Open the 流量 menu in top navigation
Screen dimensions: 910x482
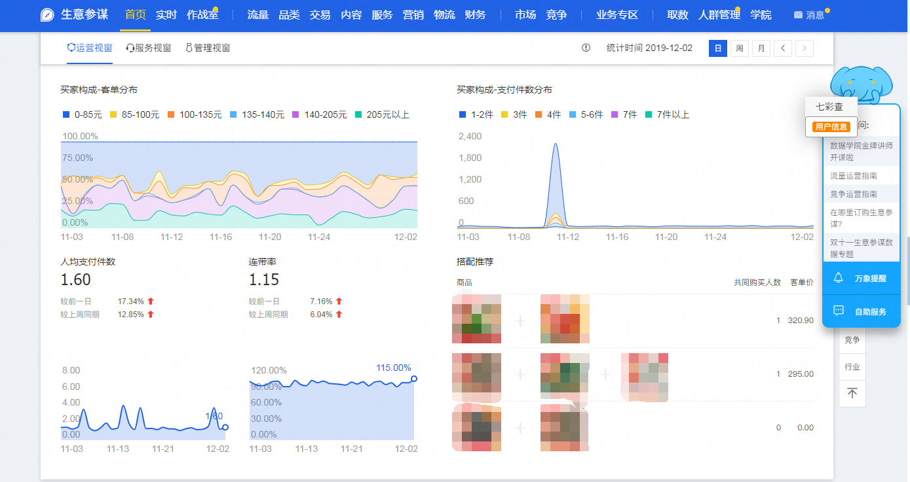(x=257, y=15)
